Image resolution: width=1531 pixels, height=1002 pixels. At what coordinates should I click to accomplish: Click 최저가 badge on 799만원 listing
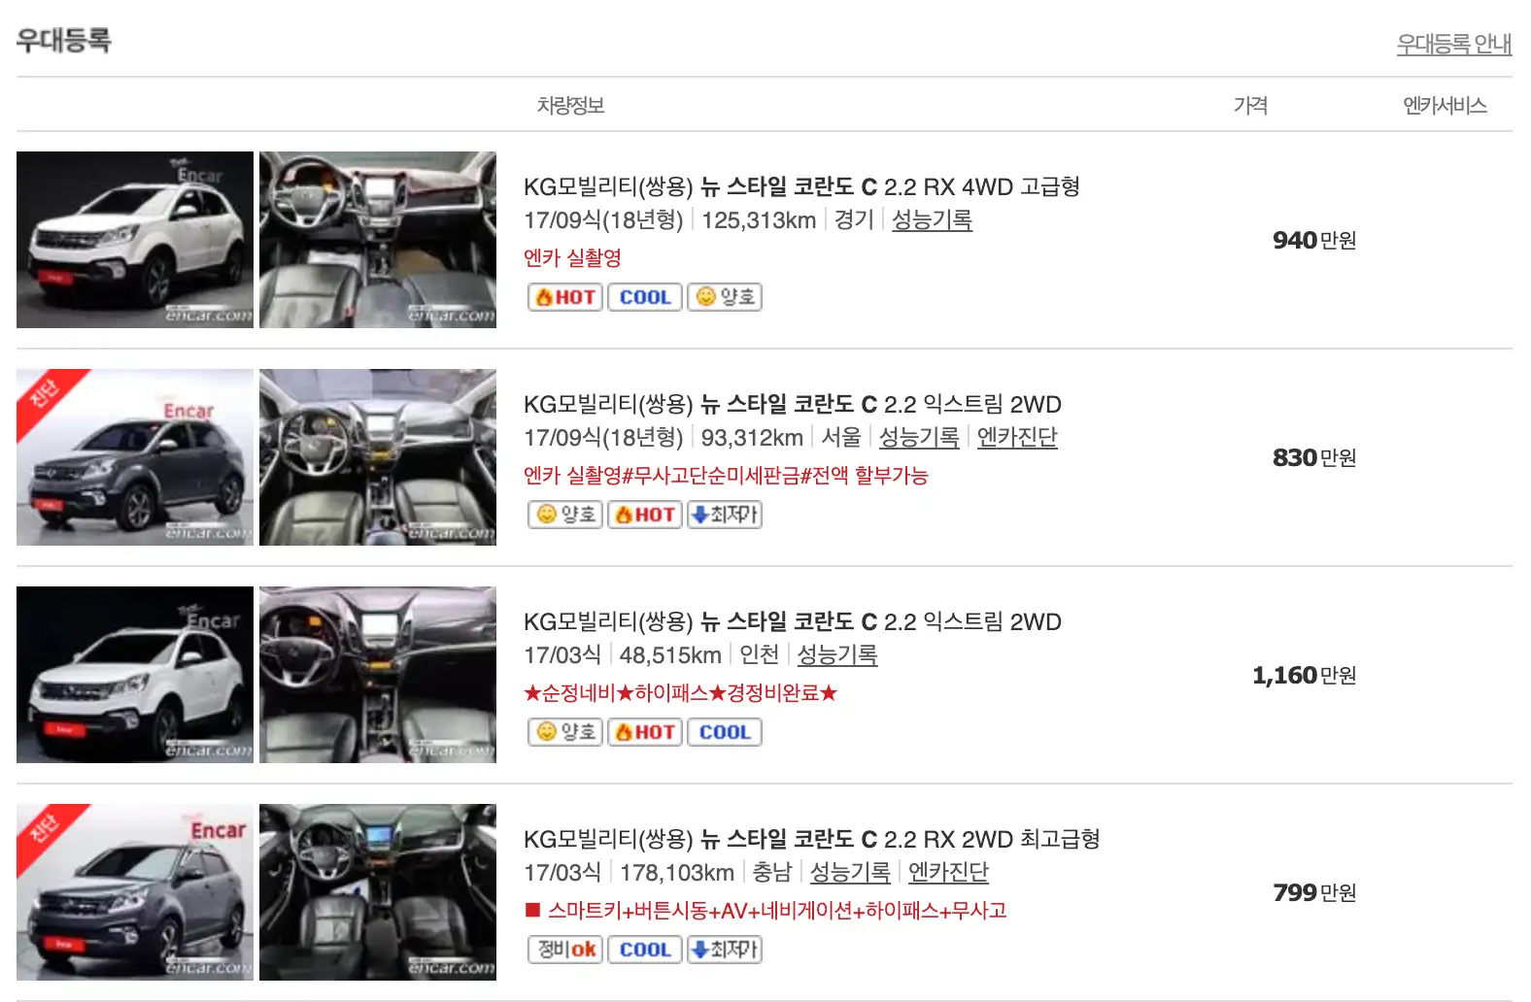click(725, 950)
